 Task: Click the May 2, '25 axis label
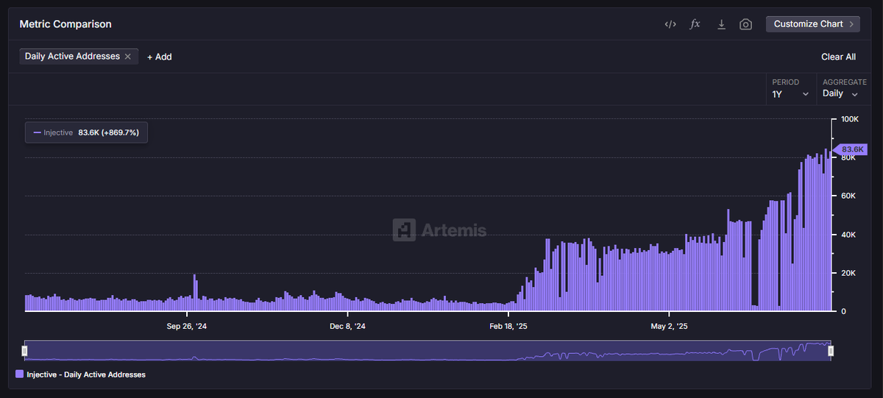(669, 326)
